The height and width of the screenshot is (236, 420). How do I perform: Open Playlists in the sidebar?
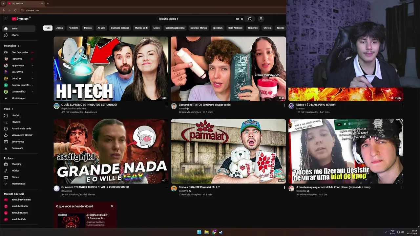click(x=18, y=122)
